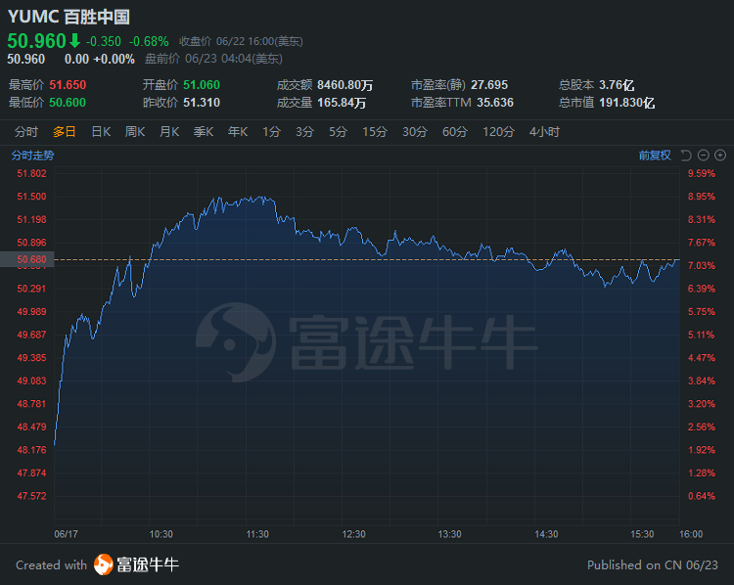The height and width of the screenshot is (585, 734).
Task: Click the 13:30 time axis label
Action: pyautogui.click(x=450, y=534)
